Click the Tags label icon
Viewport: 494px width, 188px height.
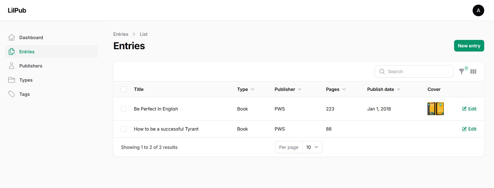coord(12,94)
